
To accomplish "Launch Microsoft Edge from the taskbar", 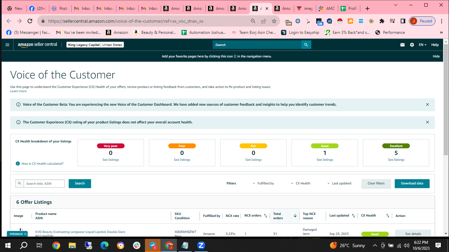I will click(x=105, y=245).
